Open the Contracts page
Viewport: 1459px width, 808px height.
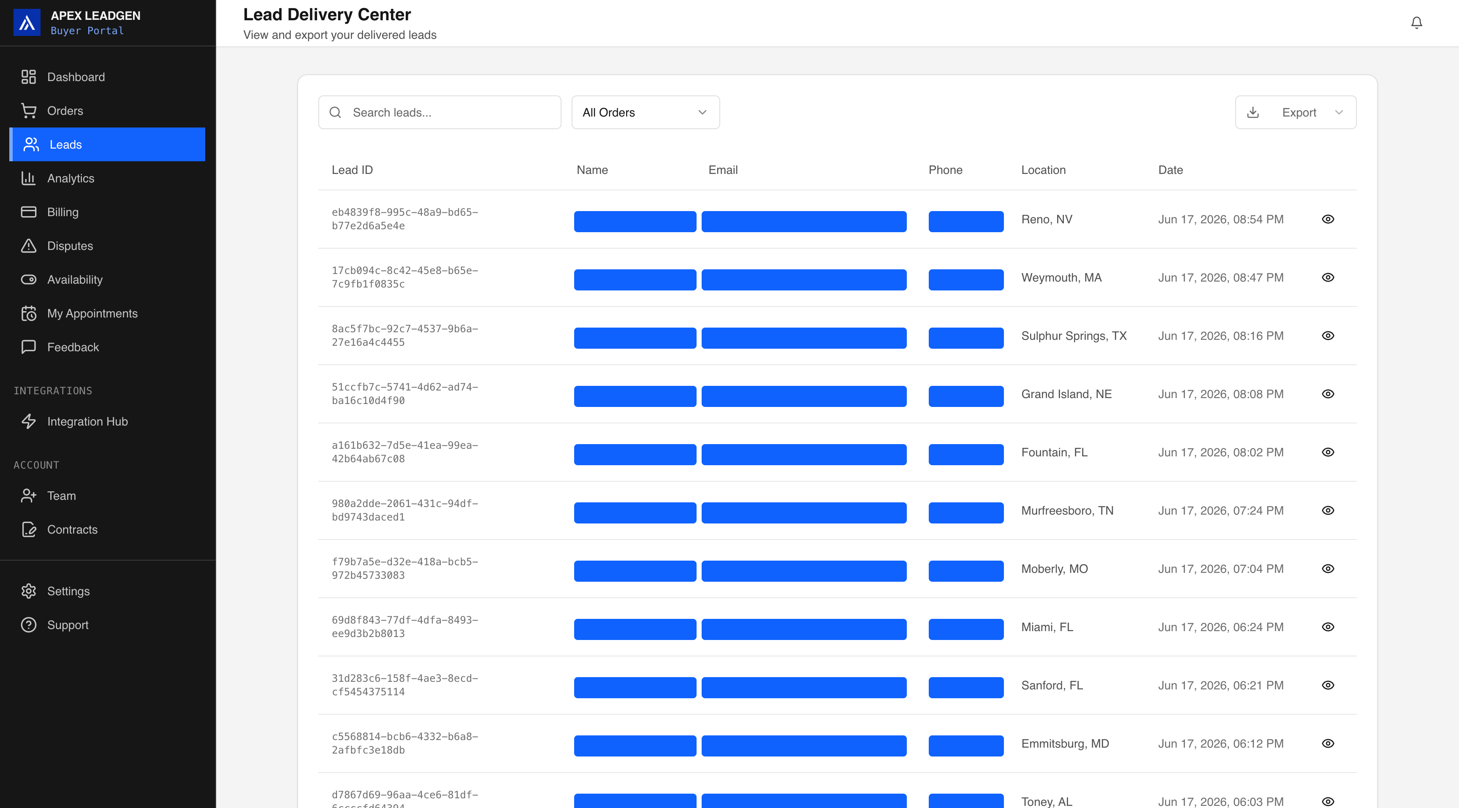pyautogui.click(x=107, y=529)
